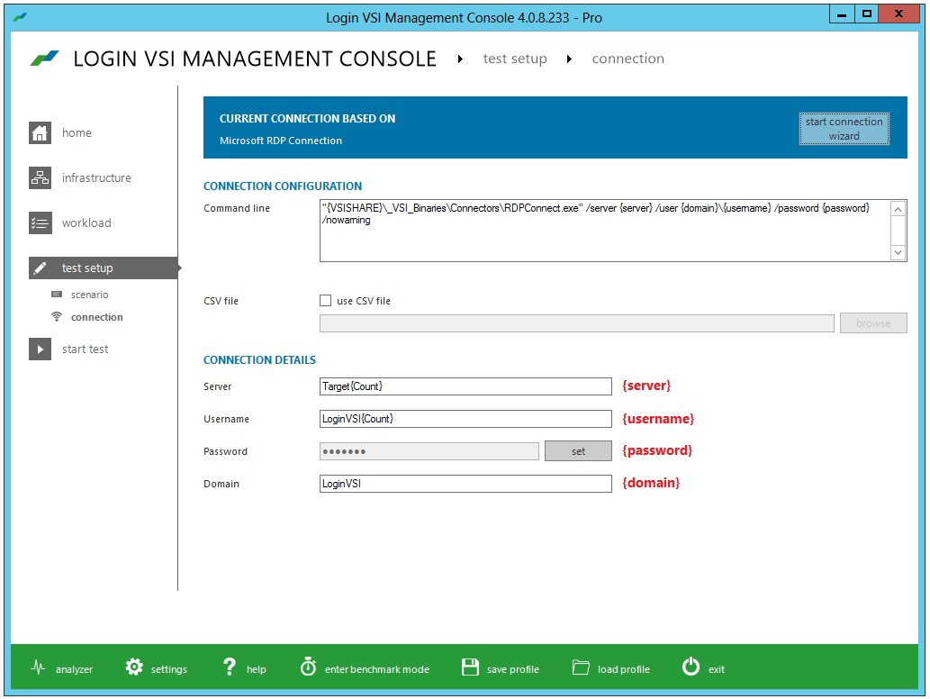The image size is (930, 699).
Task: Close the Login VSI Management Console window
Action: (x=898, y=14)
